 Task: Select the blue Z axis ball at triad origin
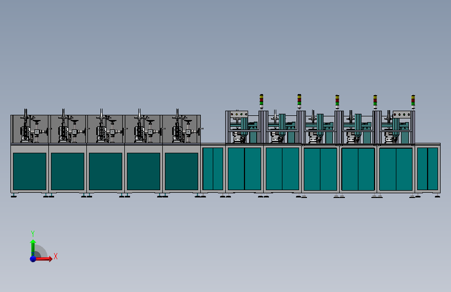click(33, 259)
